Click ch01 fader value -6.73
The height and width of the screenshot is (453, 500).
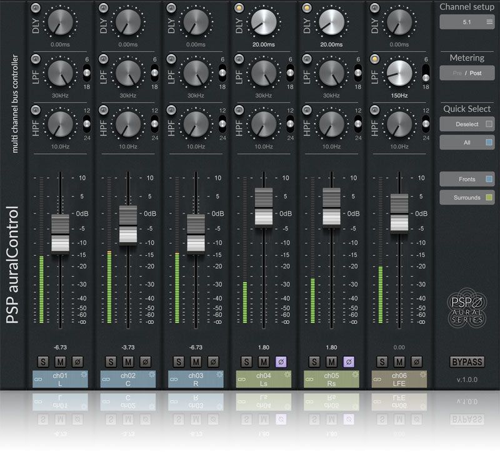[x=60, y=348]
